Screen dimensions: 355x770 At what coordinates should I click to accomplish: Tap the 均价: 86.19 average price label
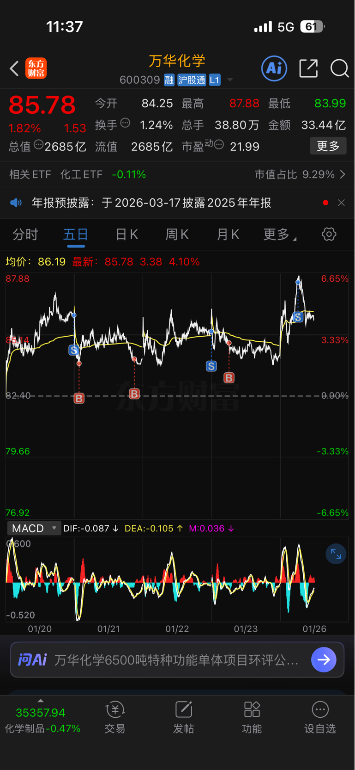pyautogui.click(x=36, y=262)
